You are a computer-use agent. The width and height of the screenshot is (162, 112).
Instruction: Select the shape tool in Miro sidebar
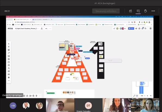pos(9,62)
